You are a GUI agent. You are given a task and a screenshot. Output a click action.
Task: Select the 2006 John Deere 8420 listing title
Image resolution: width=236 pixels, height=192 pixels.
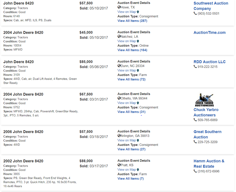(23, 132)
